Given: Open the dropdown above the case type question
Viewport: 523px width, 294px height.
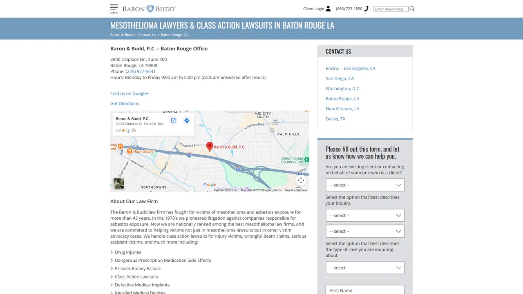Looking at the screenshot, I should (x=365, y=231).
